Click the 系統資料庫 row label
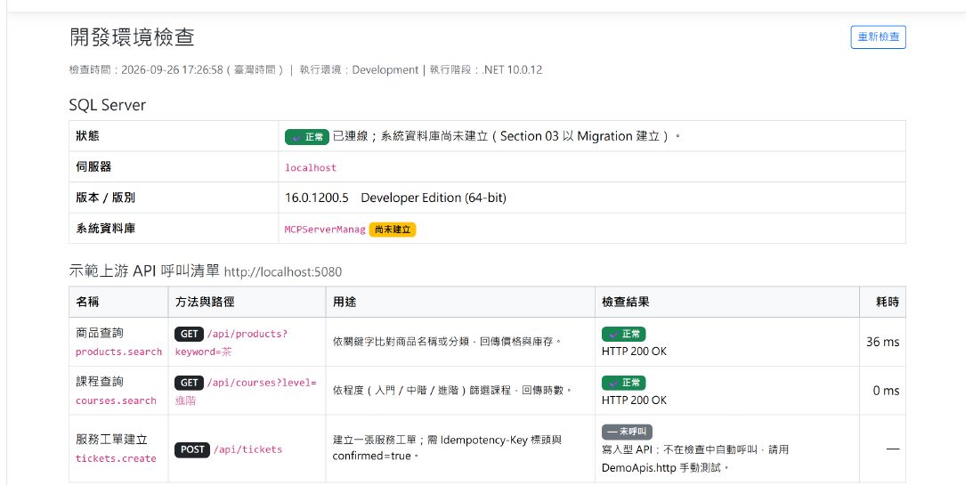 [x=106, y=228]
